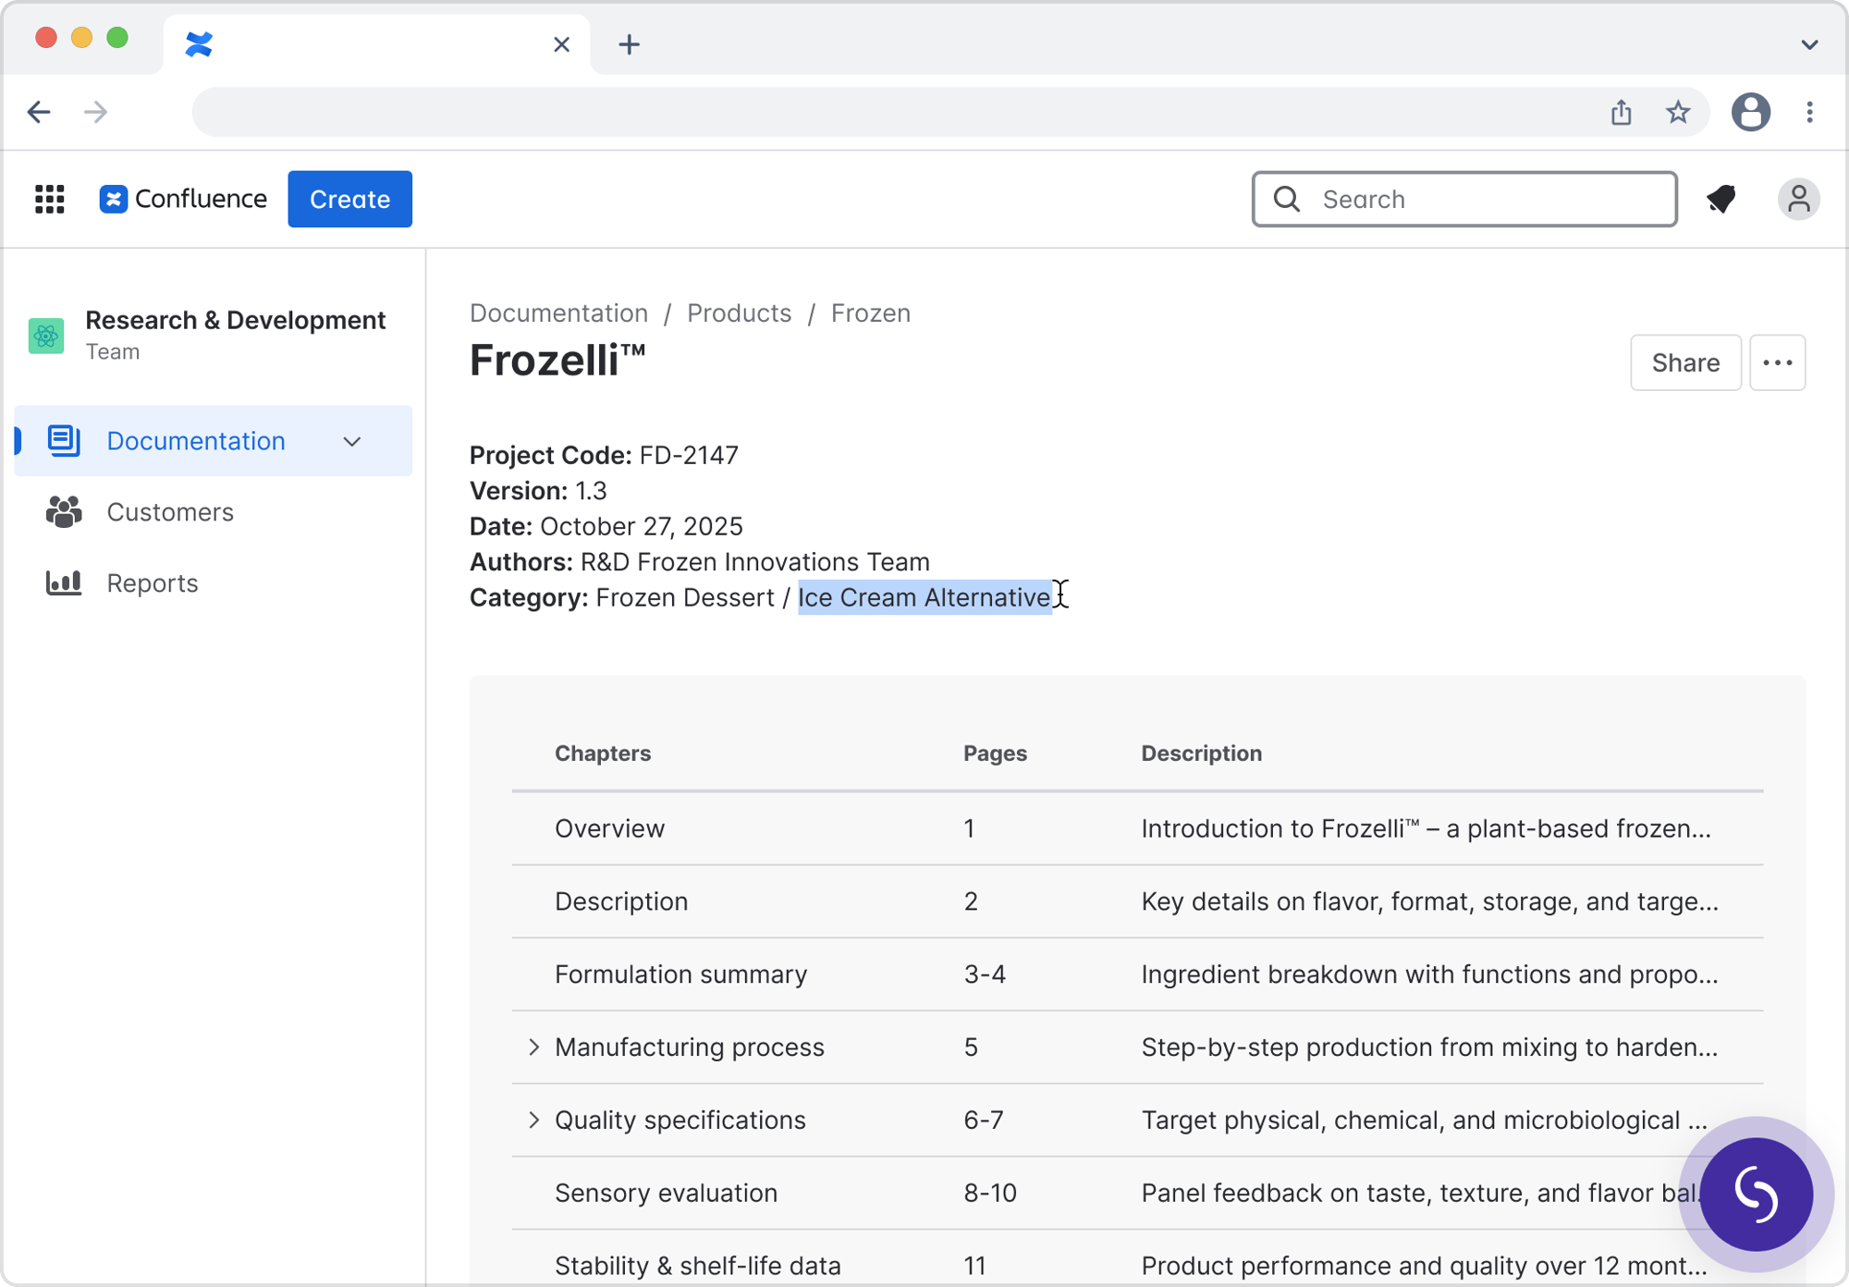Click the Confluence logo icon
The image size is (1849, 1287).
(112, 199)
